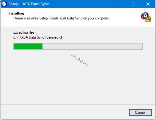Click the ASA Data Sync logo icon
The height and width of the screenshot is (120, 156).
[146, 17]
